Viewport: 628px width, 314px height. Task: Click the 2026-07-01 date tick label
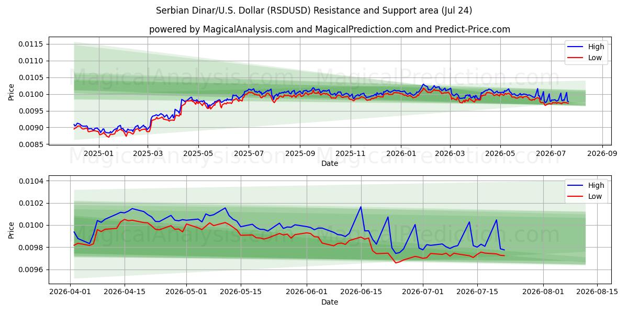tap(423, 292)
